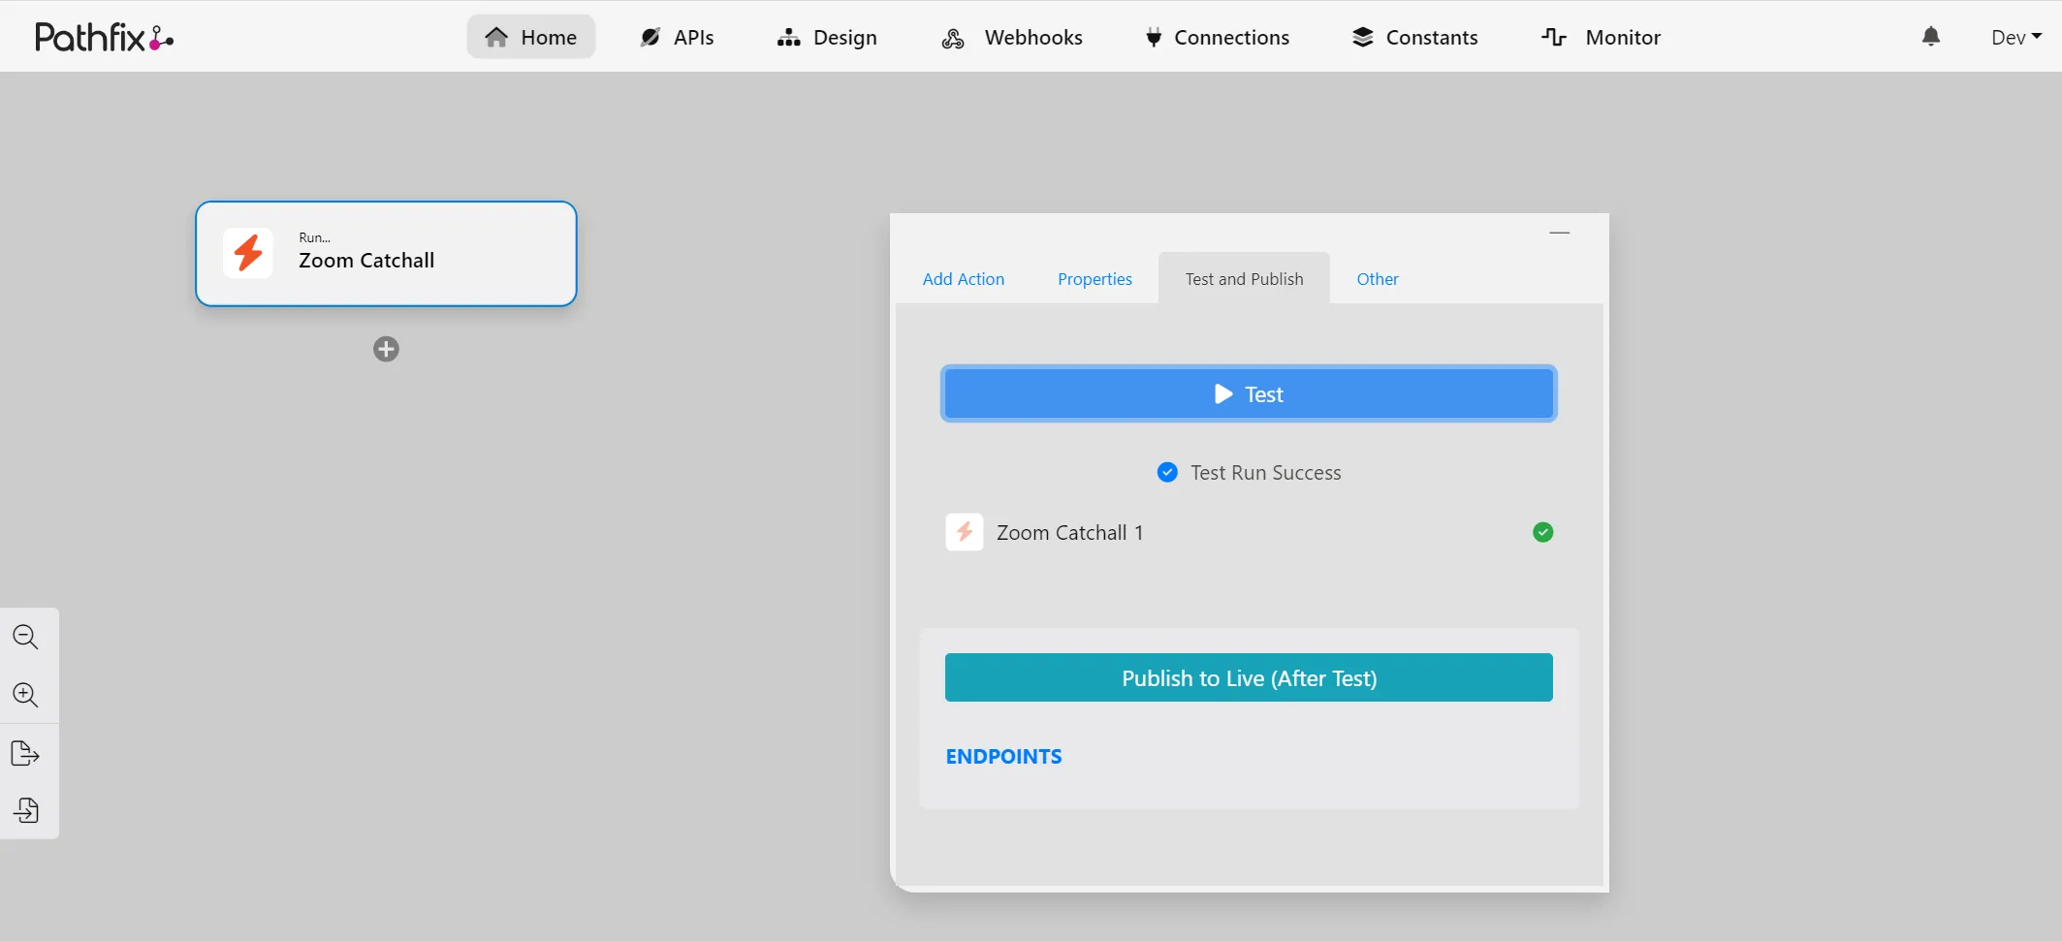The image size is (2062, 941).
Task: Open the Design section
Action: 827,37
